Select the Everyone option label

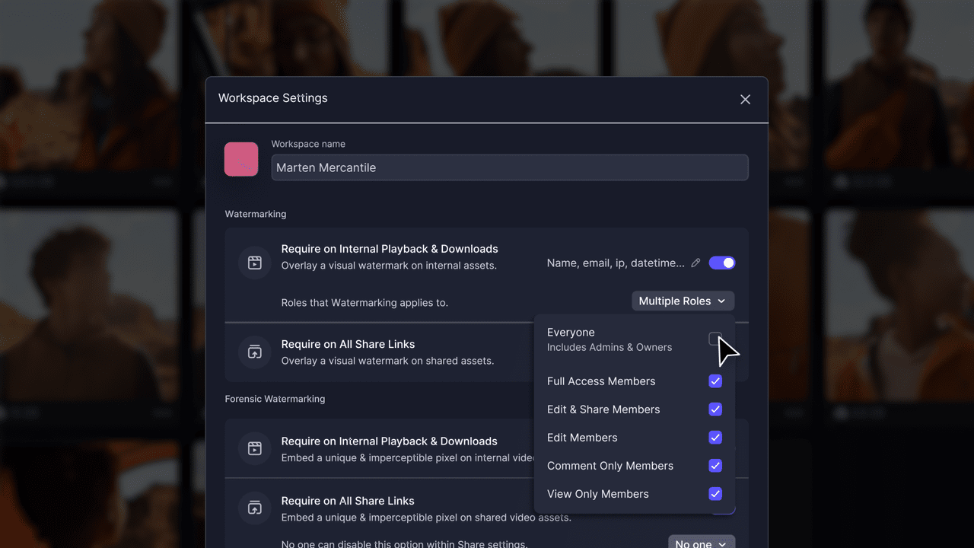click(x=571, y=333)
